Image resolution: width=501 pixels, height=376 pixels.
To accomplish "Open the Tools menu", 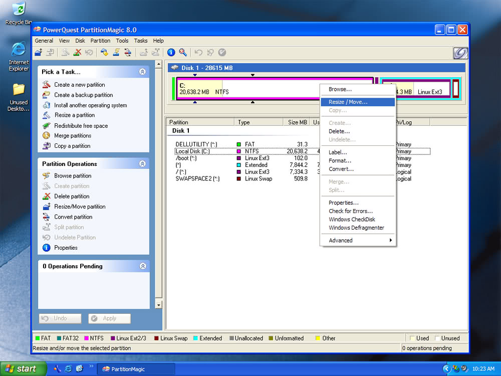I will coord(122,41).
